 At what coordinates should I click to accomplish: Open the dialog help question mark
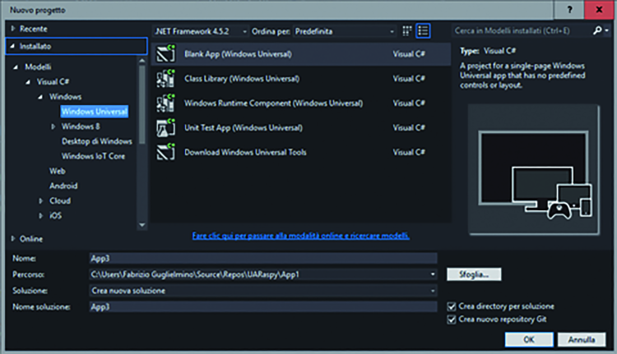[x=569, y=10]
